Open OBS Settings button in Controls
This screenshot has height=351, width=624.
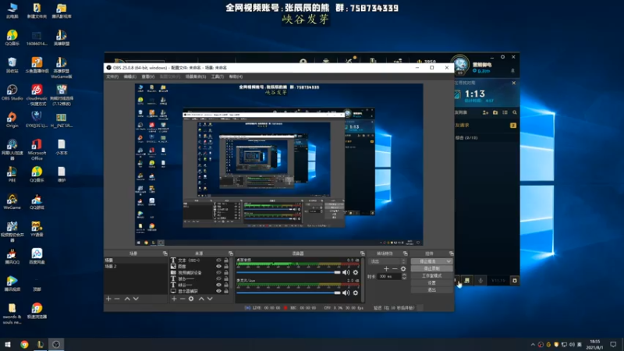click(x=431, y=283)
